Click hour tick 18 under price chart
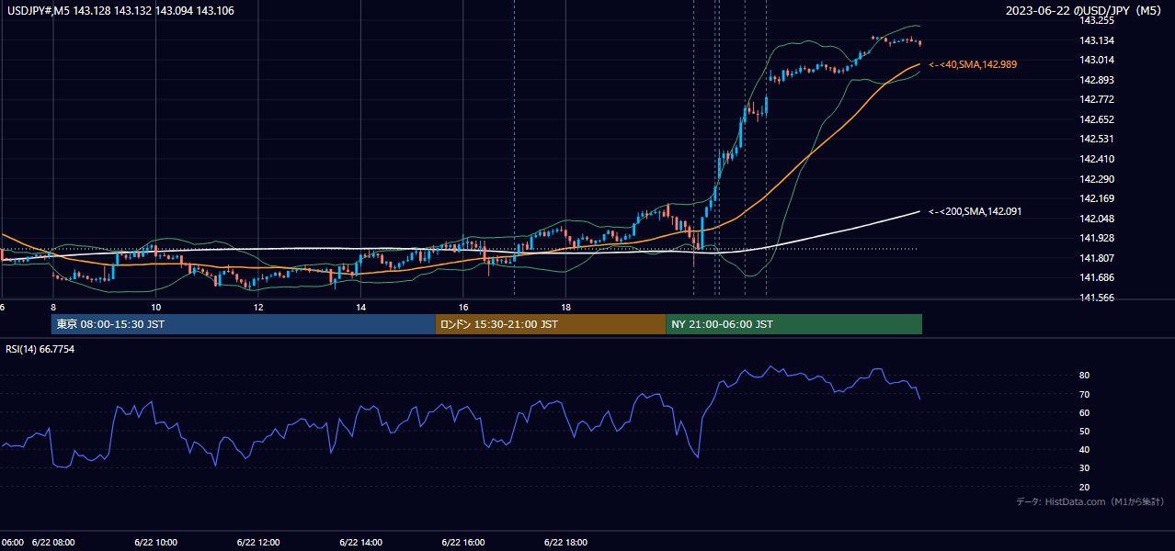This screenshot has width=1175, height=551. [565, 308]
